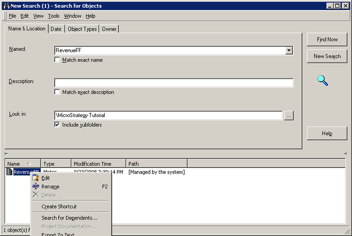Choose Search for Dependents from context menu
352x236 pixels.
click(x=69, y=218)
